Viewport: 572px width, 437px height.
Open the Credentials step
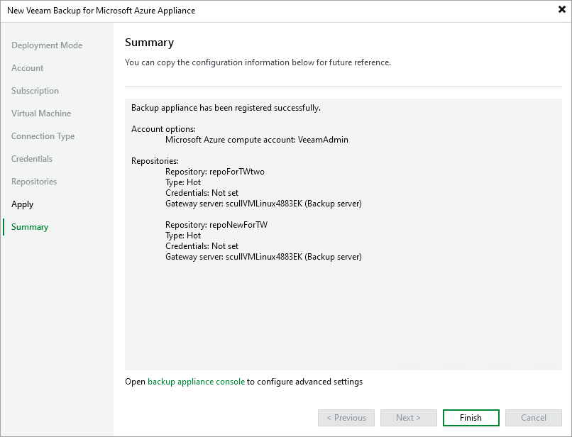[x=32, y=159]
